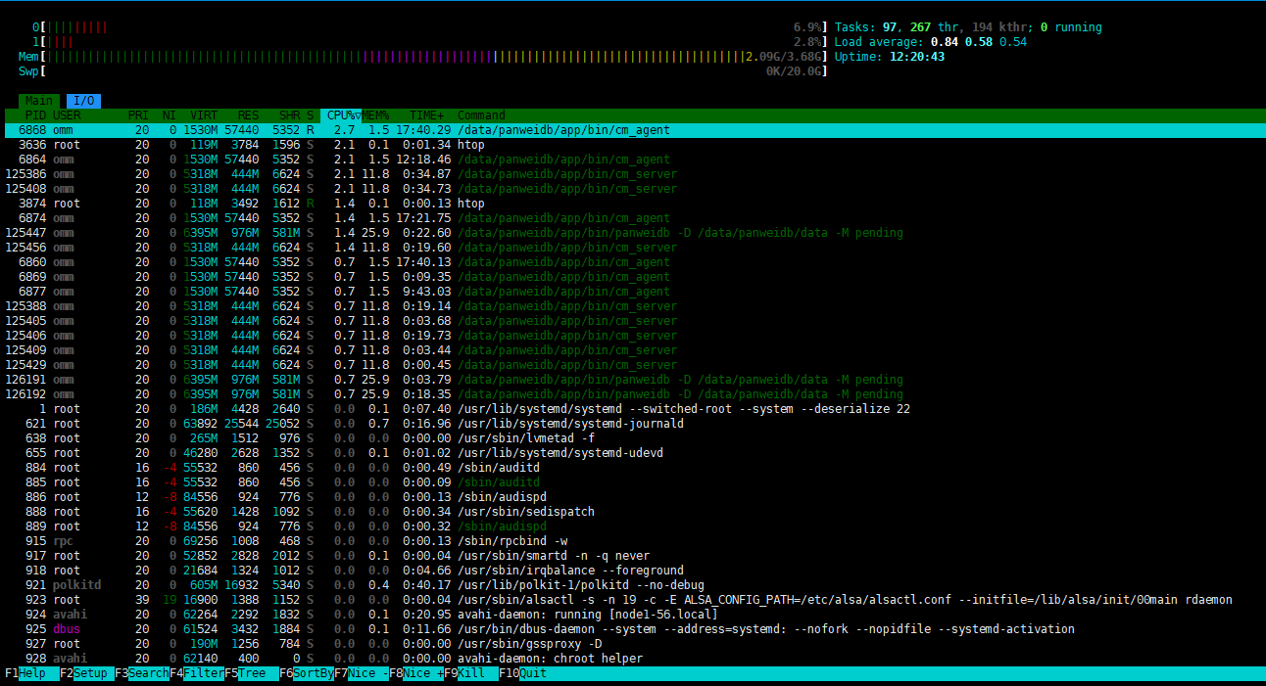Sort by Command column header
This screenshot has width=1266, height=686.
(481, 115)
